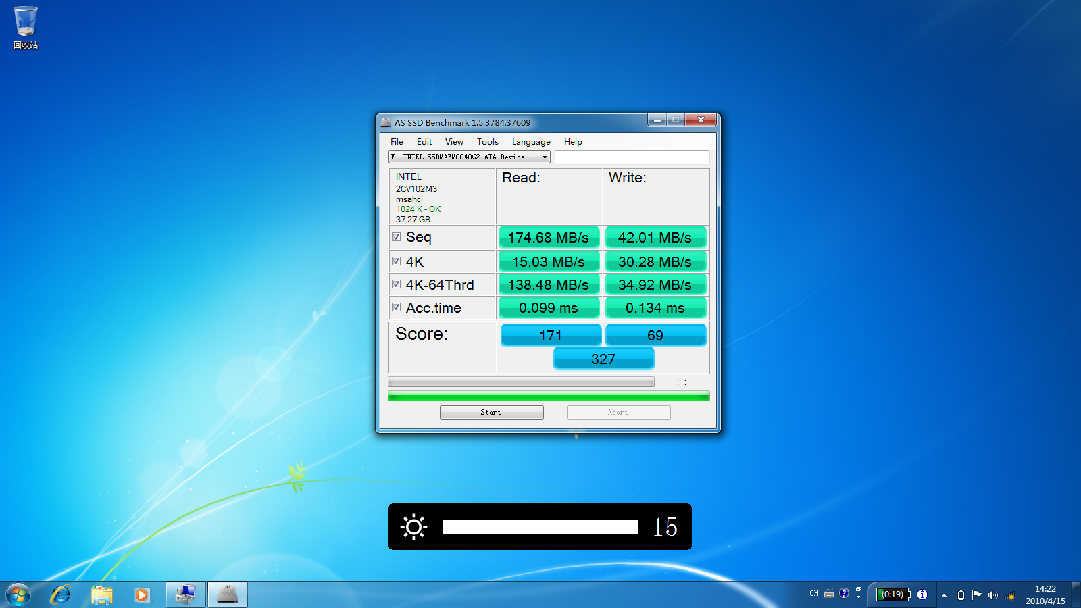Open the Edit menu

tap(424, 141)
